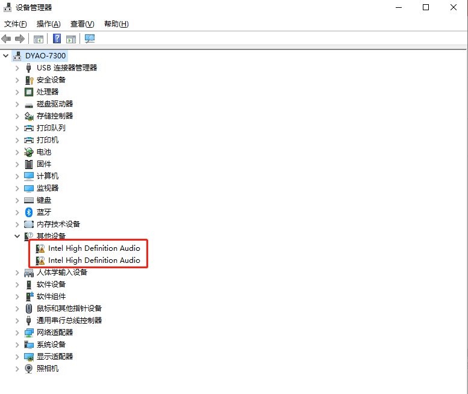Click the 电池 battery icon
This screenshot has width=468, height=394.
pyautogui.click(x=29, y=152)
